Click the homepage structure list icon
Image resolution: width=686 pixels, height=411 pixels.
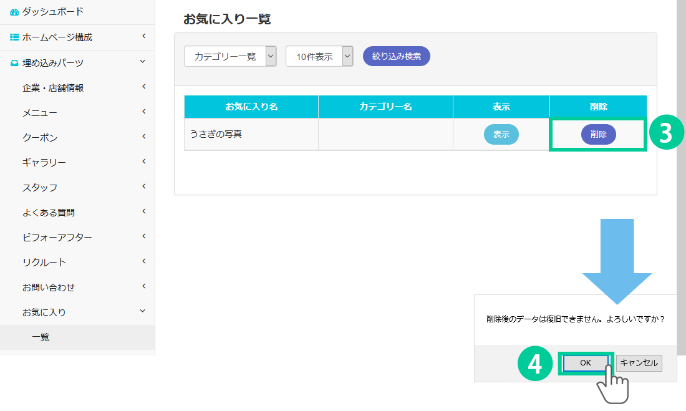14,37
